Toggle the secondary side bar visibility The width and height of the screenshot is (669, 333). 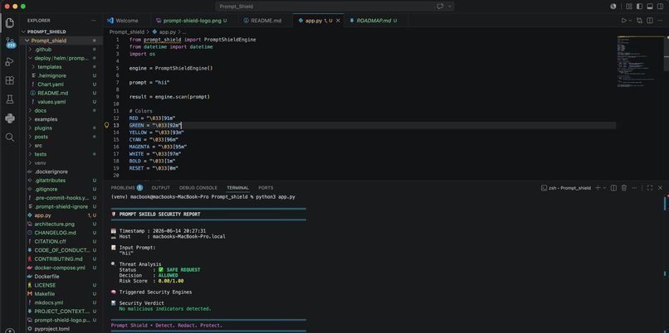click(661, 7)
